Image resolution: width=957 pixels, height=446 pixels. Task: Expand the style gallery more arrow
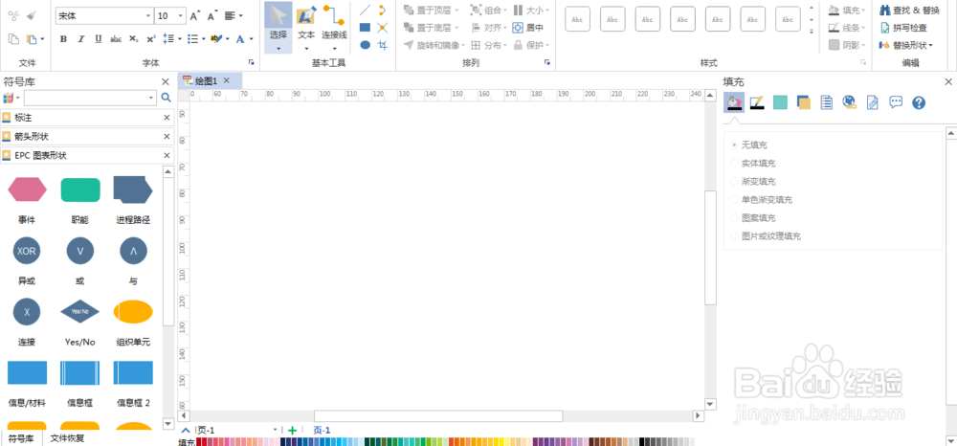click(812, 32)
